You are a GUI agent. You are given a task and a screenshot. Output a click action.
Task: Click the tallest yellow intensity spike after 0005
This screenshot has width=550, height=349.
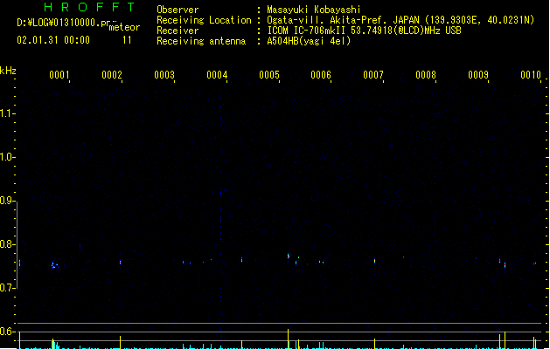coord(288,339)
